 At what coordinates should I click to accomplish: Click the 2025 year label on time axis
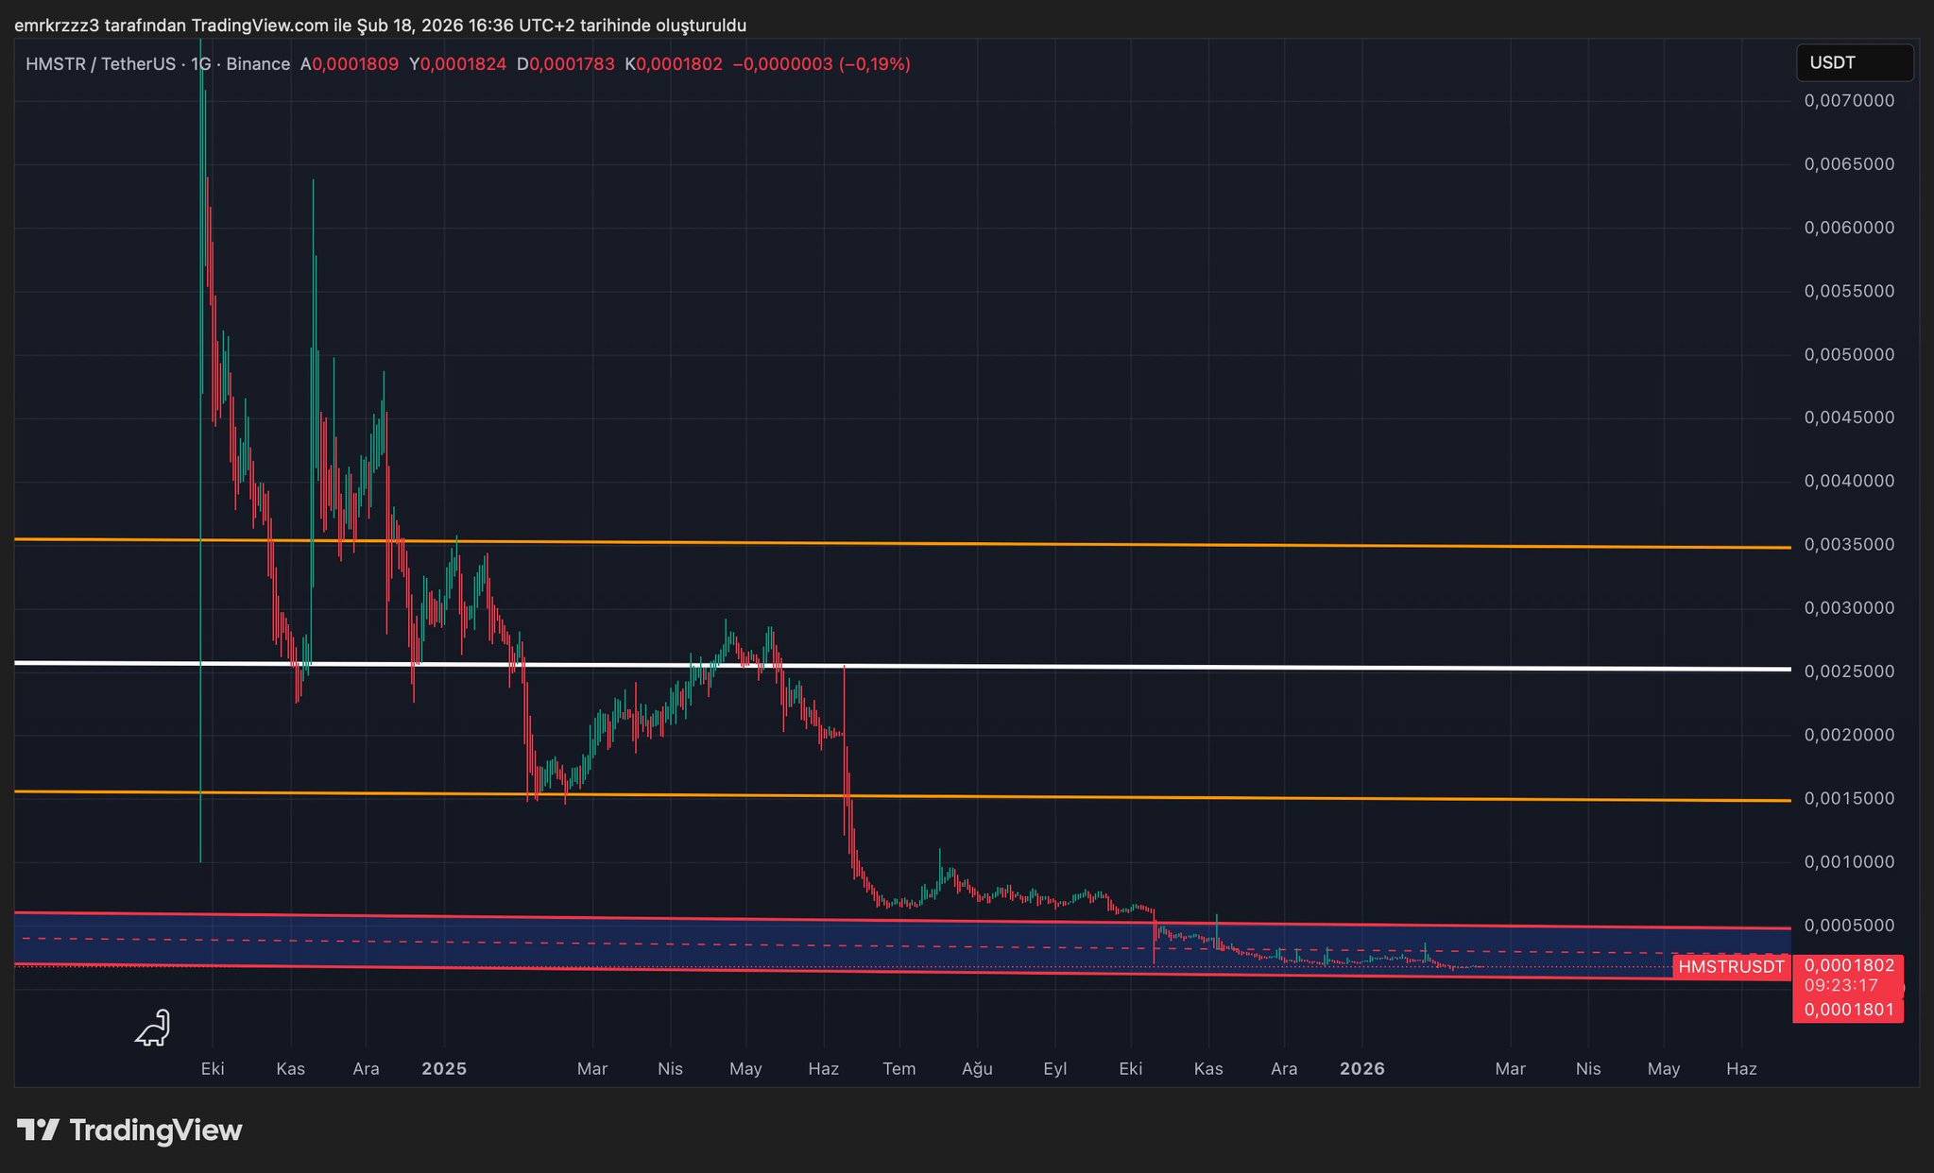tap(444, 1068)
